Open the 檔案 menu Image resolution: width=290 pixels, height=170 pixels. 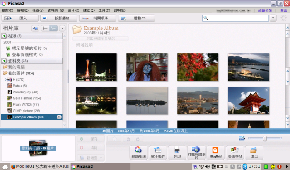point(7,10)
